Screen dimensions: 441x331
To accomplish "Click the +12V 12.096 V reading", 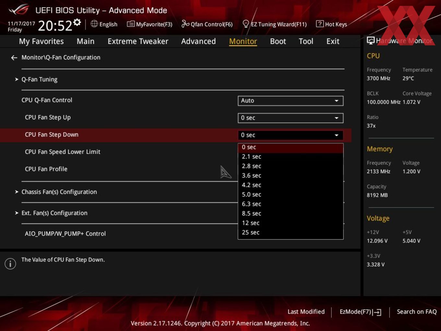I will [x=377, y=241].
